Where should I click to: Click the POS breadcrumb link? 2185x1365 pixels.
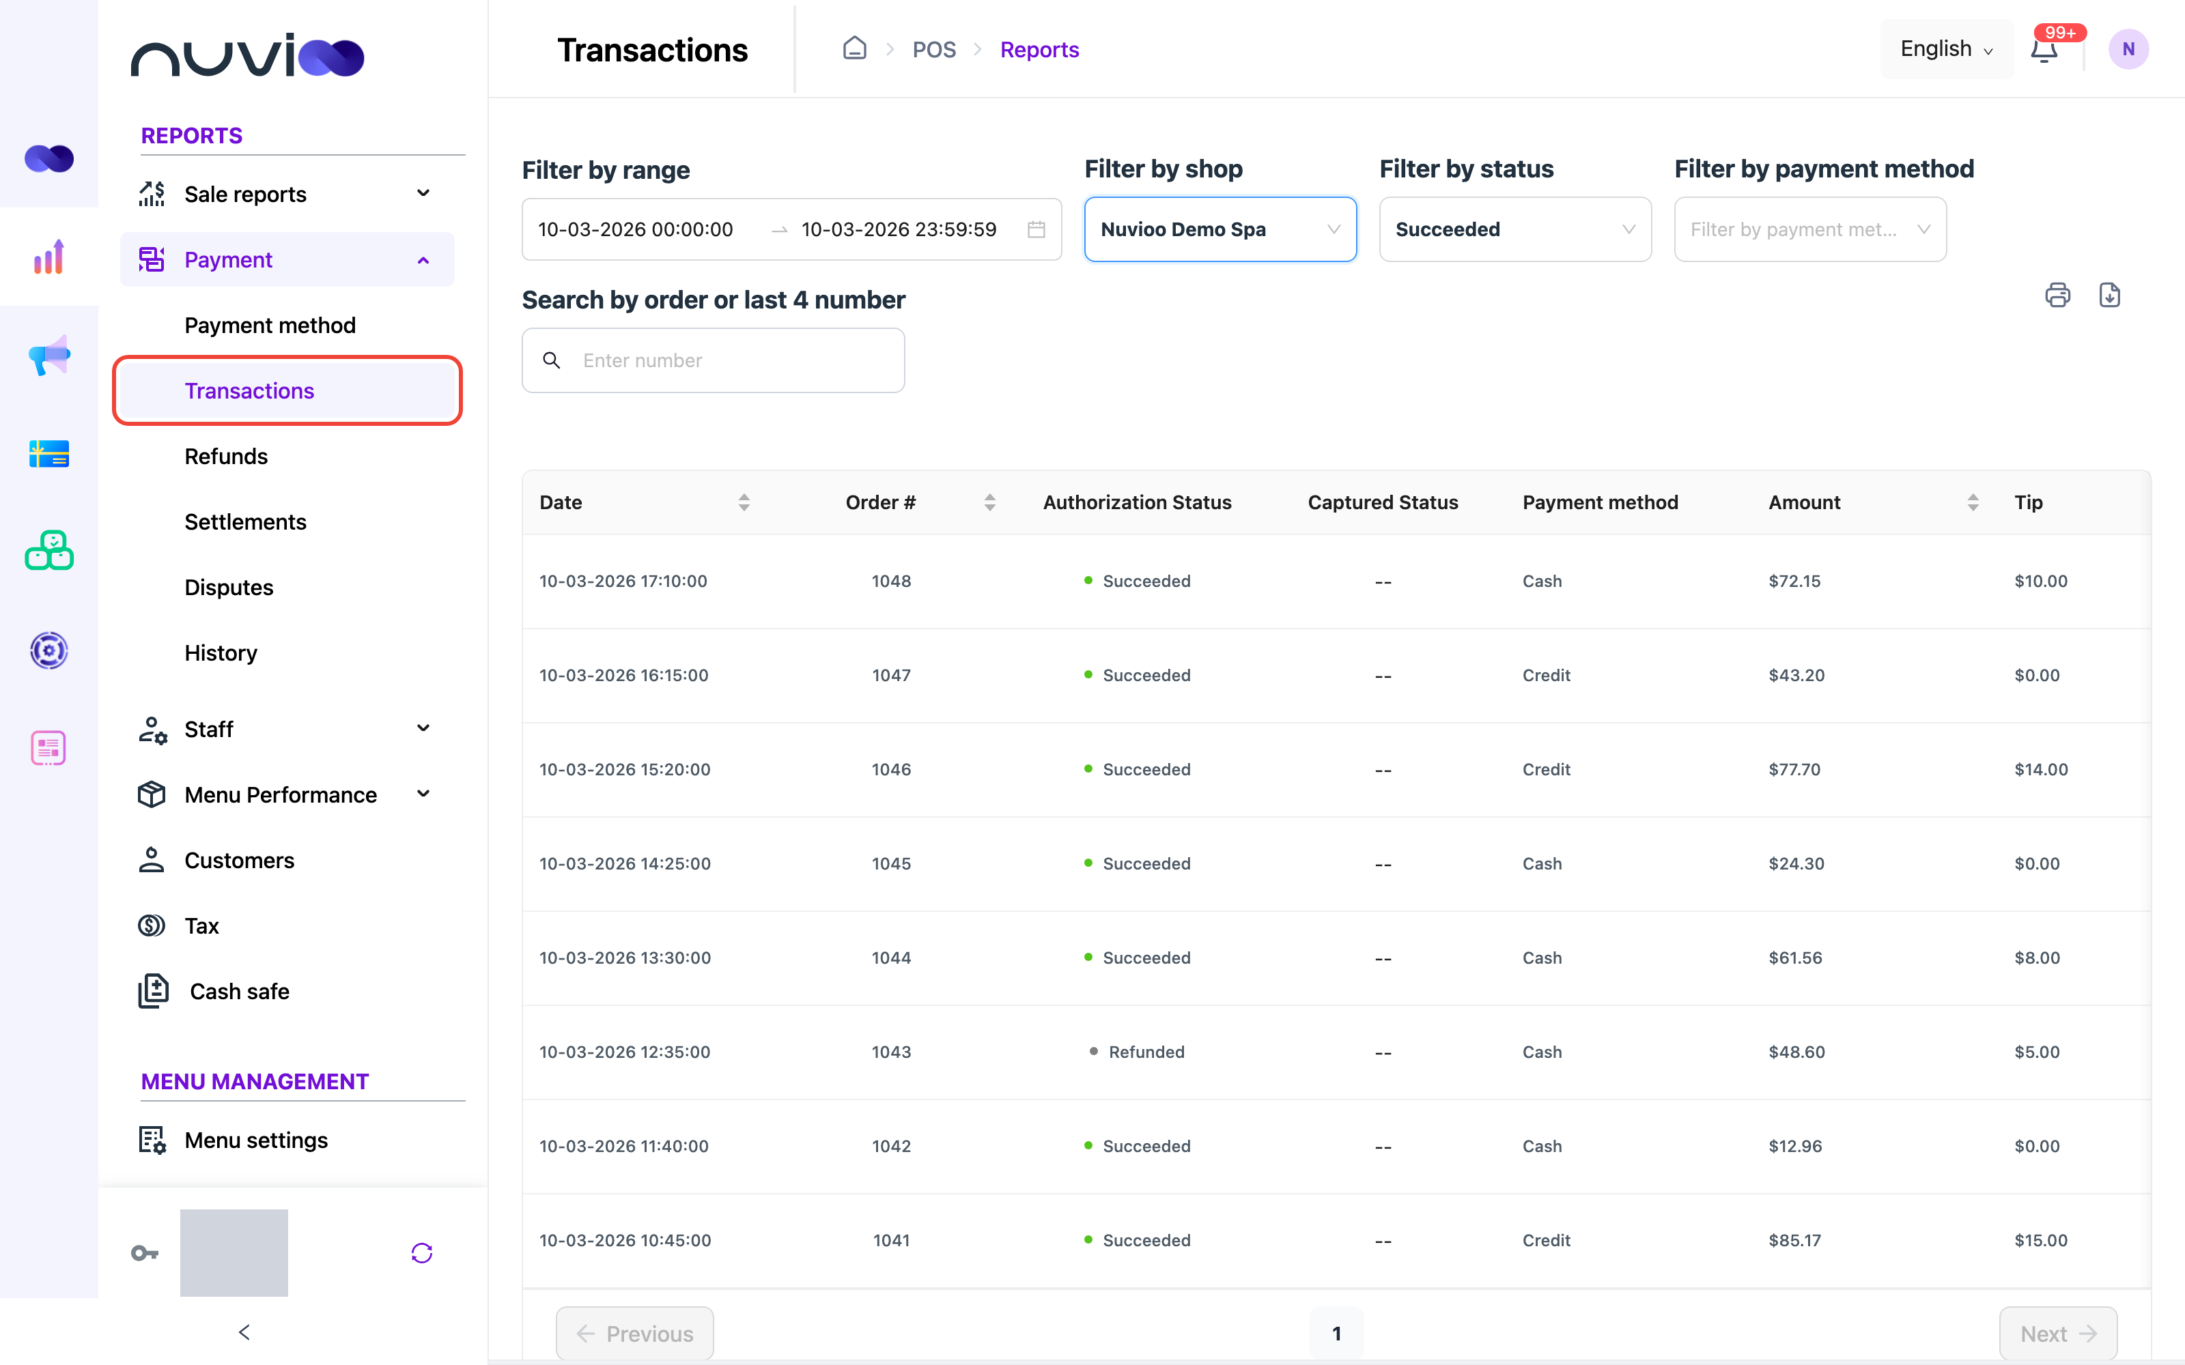[x=933, y=50]
